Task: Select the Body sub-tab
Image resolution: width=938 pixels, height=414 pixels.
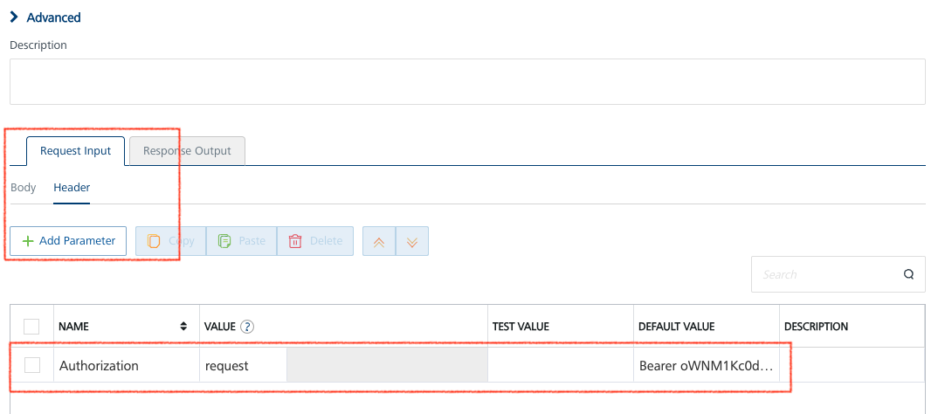Action: (24, 187)
